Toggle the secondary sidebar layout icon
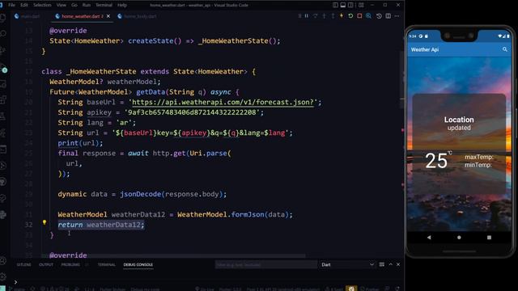The width and height of the screenshot is (518, 291). [x=350, y=5]
